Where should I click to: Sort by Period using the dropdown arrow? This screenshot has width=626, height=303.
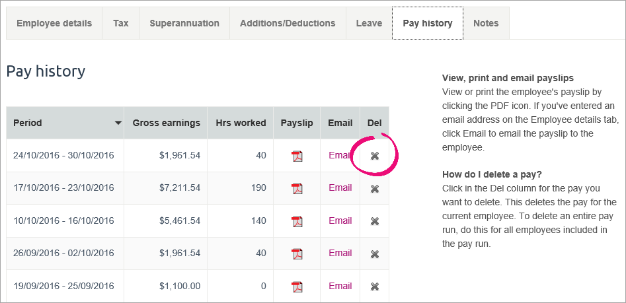coord(118,123)
